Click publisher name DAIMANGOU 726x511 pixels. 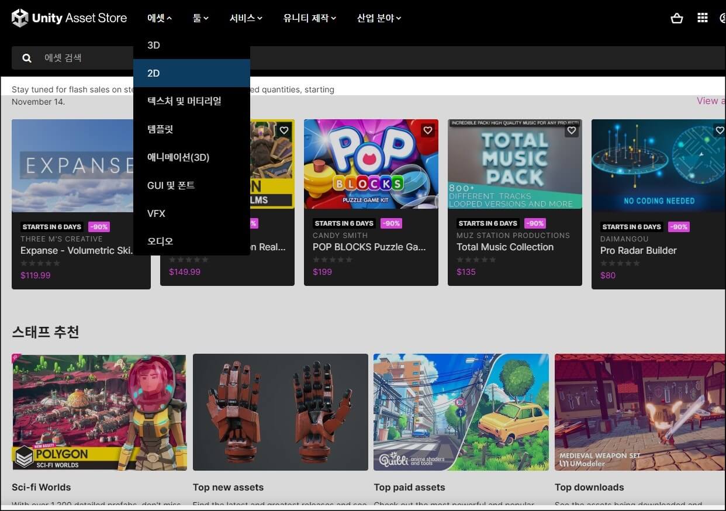[x=624, y=239]
